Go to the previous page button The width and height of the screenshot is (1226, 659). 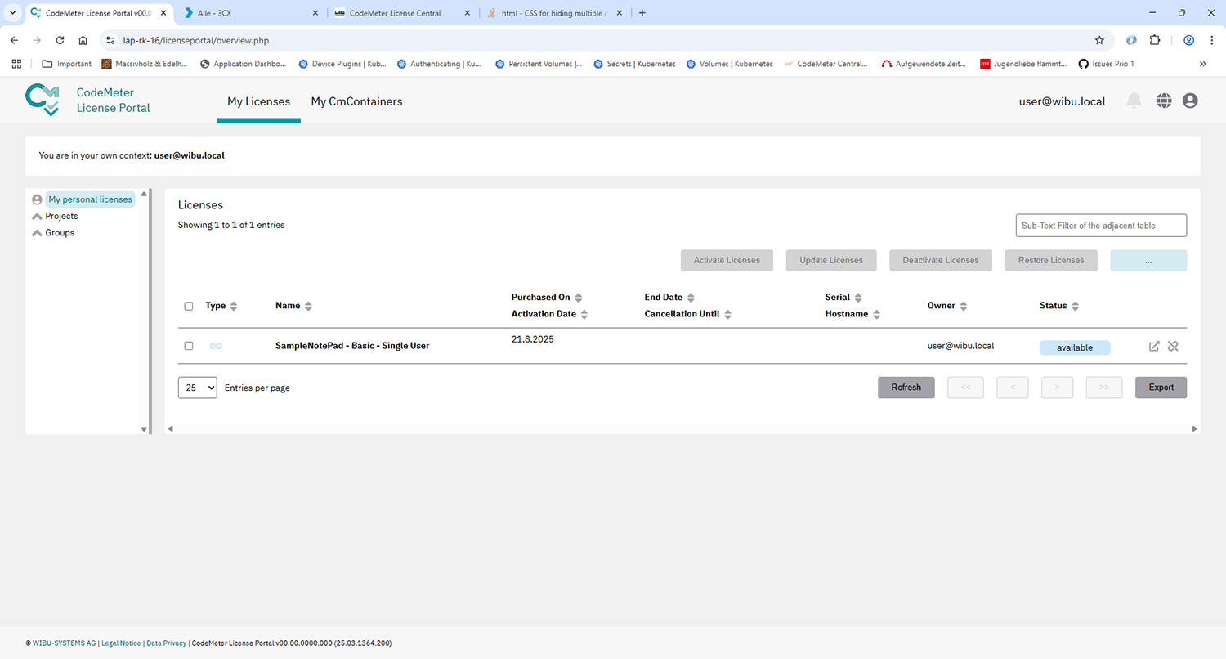click(1013, 388)
